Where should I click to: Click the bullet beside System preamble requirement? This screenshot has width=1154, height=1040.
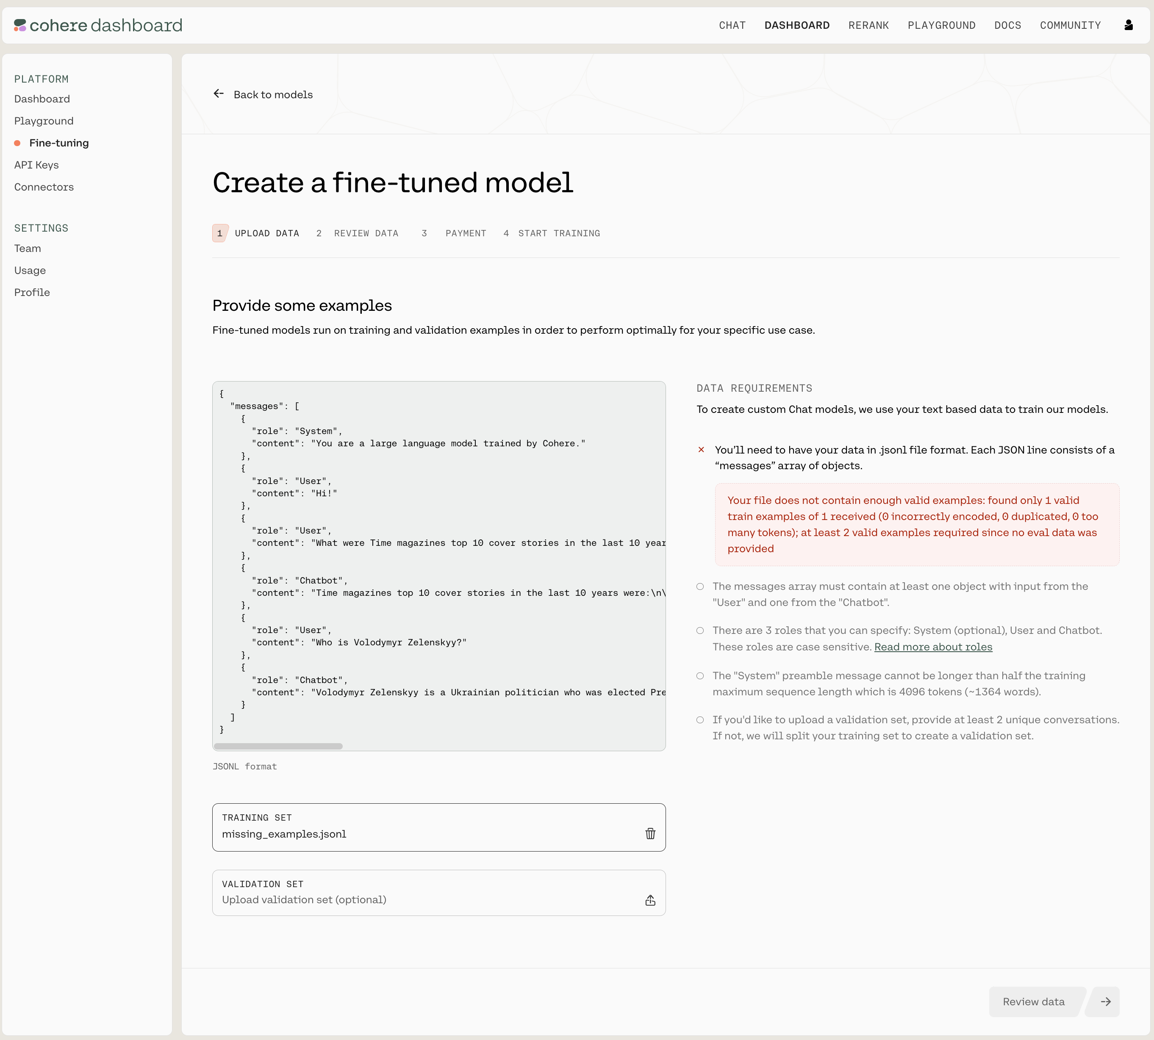click(x=700, y=676)
